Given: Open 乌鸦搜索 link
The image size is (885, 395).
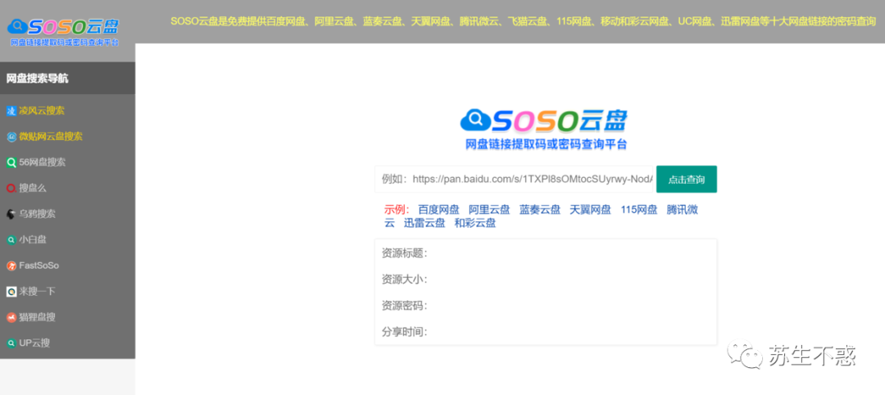Looking at the screenshot, I should (37, 214).
